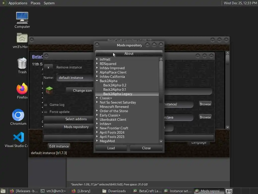Expand the April Fools 2023 entry
The height and width of the screenshot is (194, 258).
pyautogui.click(x=97, y=136)
